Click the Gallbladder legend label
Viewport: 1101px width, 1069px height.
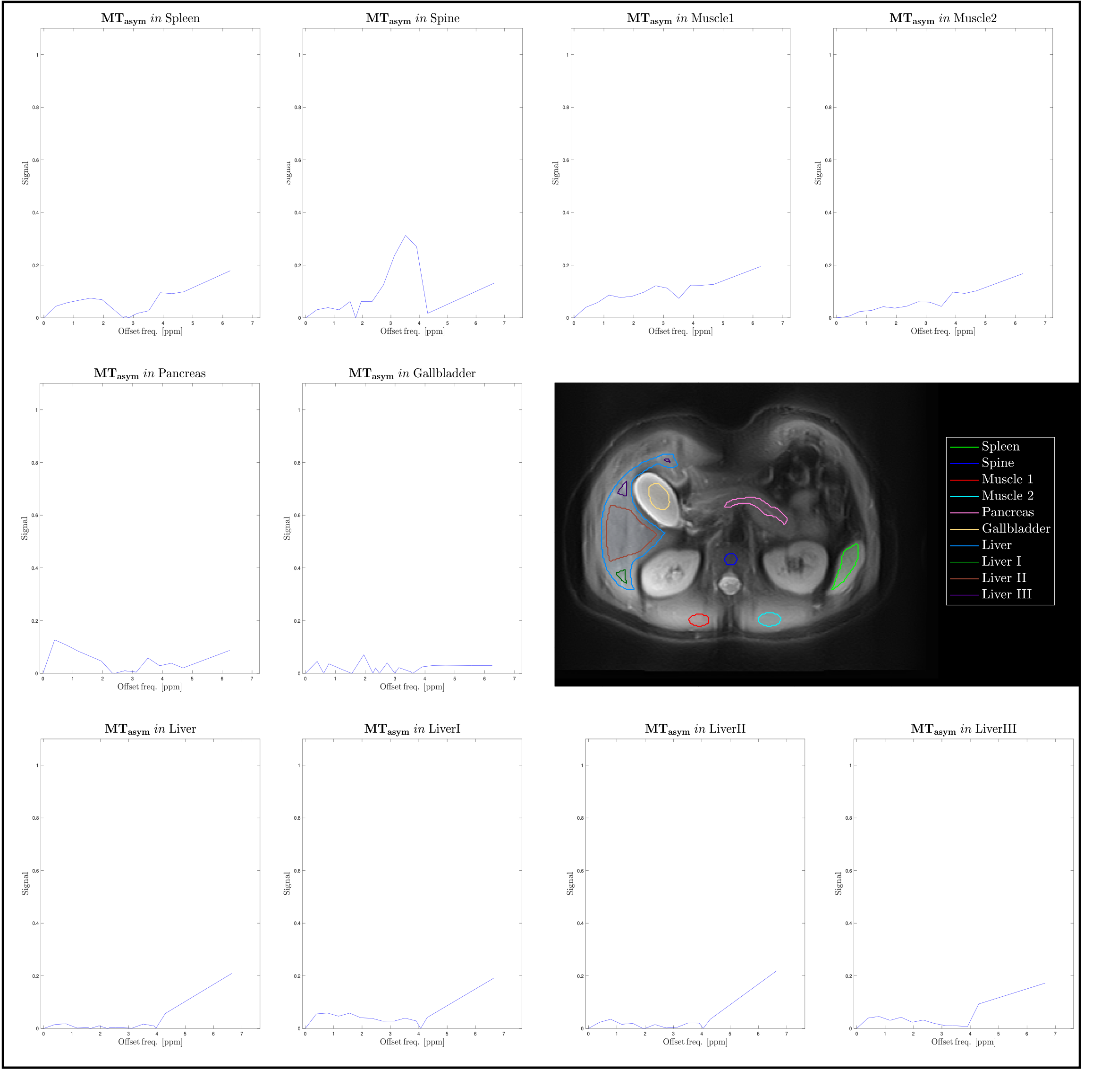tap(1016, 529)
